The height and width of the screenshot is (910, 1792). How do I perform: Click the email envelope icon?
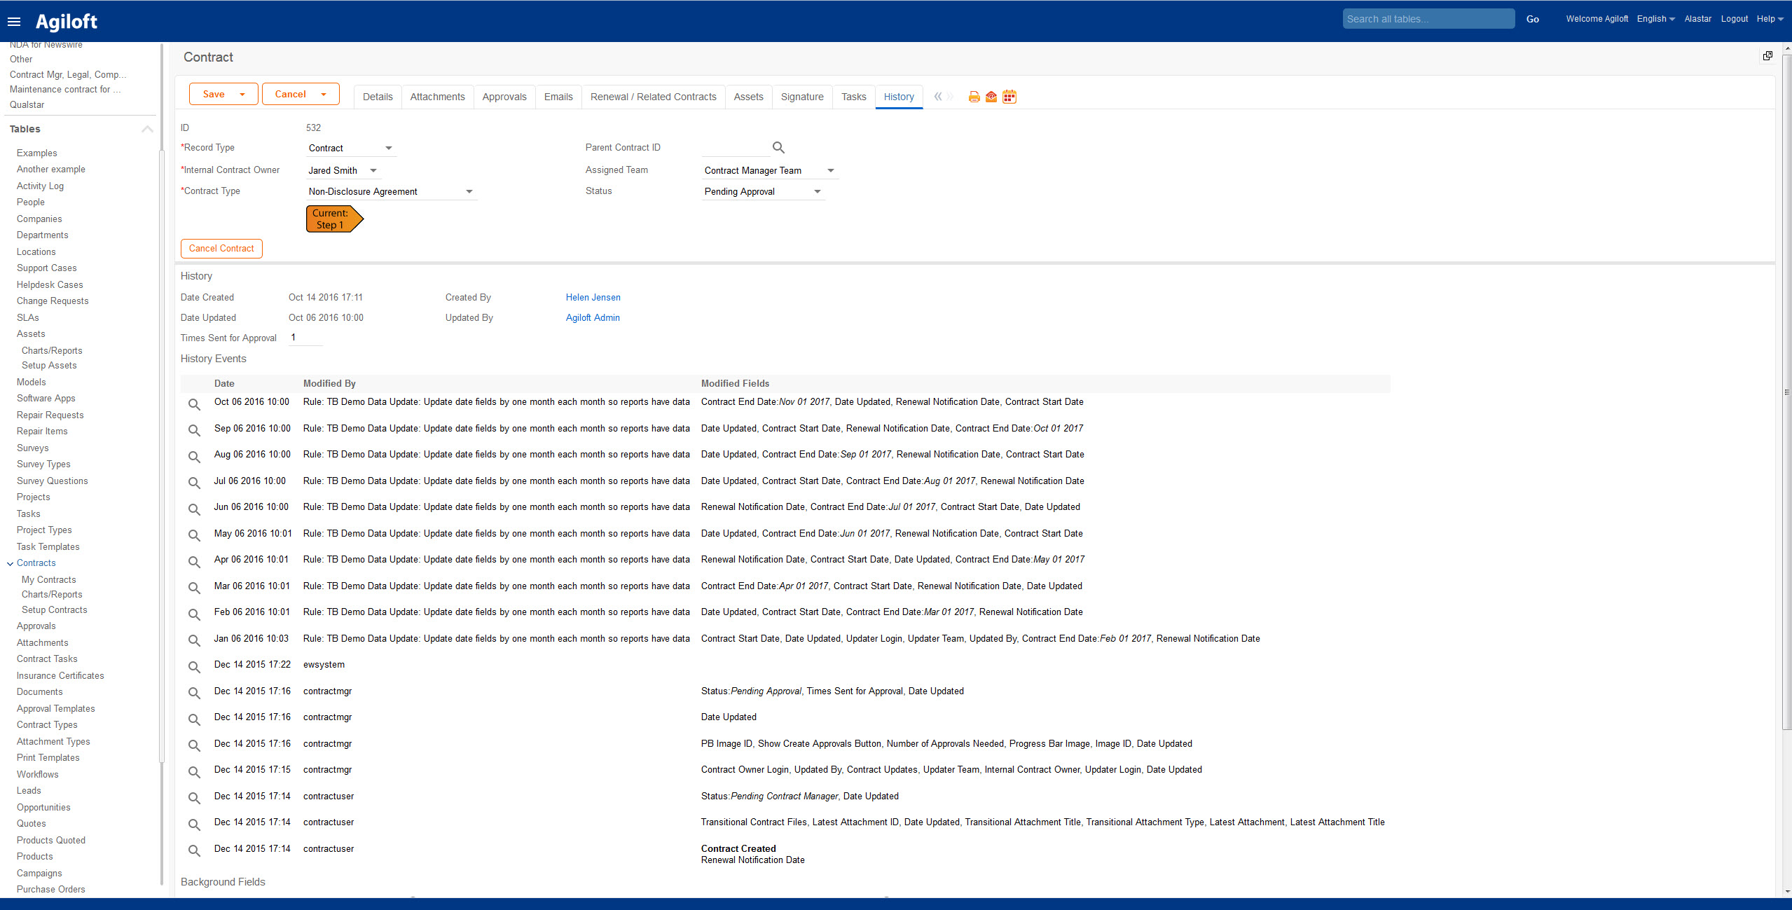click(x=991, y=97)
